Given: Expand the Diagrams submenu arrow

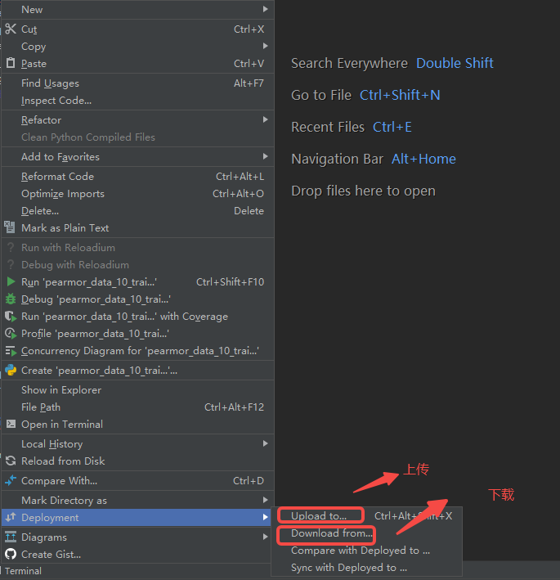Looking at the screenshot, I should click(x=265, y=537).
